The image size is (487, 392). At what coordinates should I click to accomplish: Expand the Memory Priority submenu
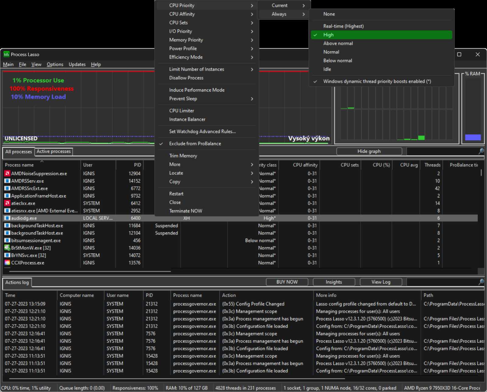pos(207,40)
